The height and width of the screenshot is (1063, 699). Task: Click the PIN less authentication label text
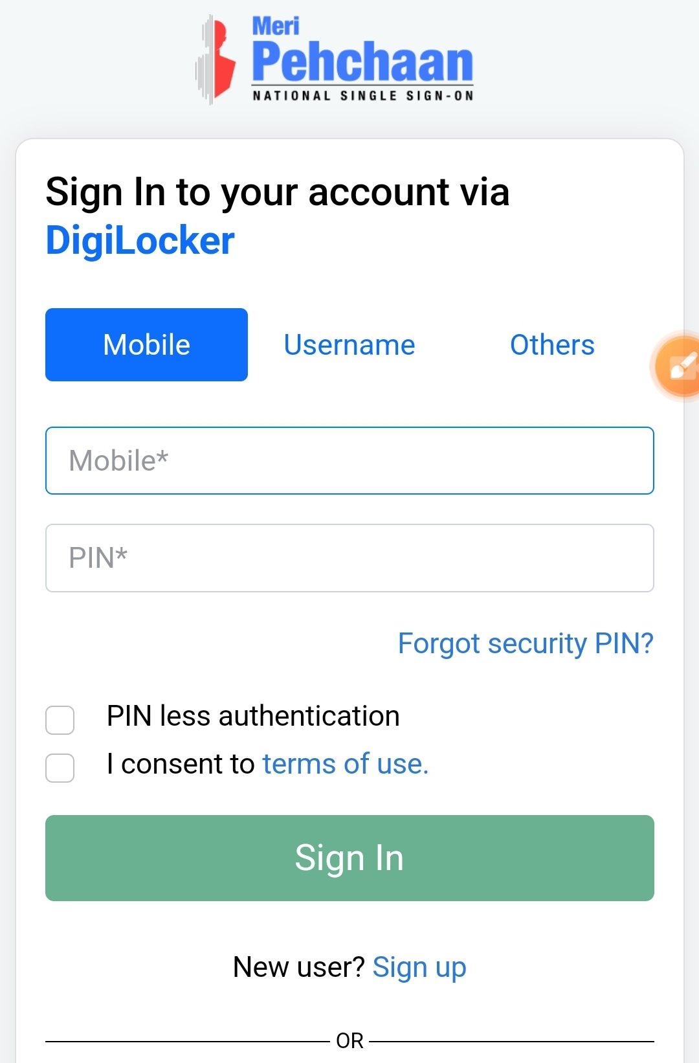tap(253, 716)
